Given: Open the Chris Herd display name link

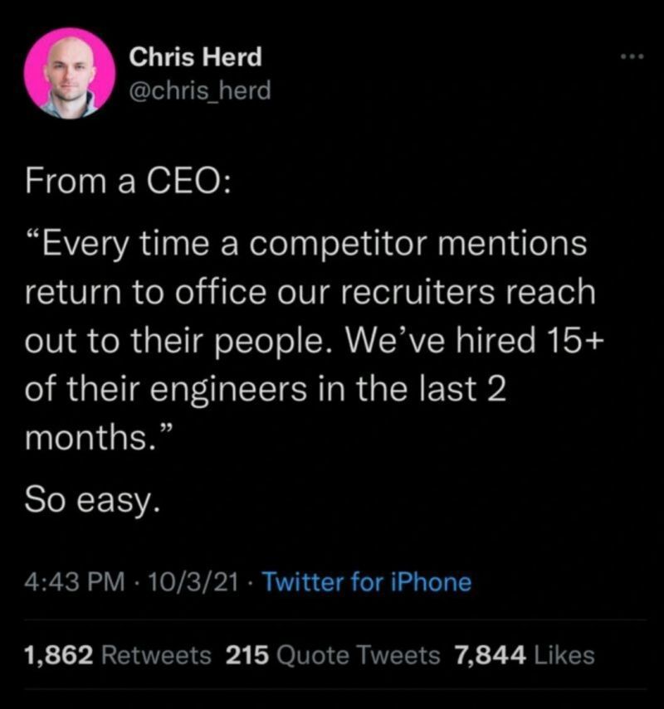Looking at the screenshot, I should (x=196, y=57).
